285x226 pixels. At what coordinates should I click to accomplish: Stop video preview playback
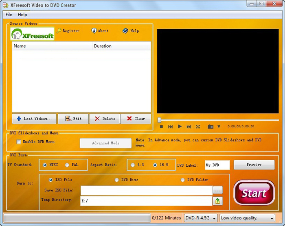[161, 126]
